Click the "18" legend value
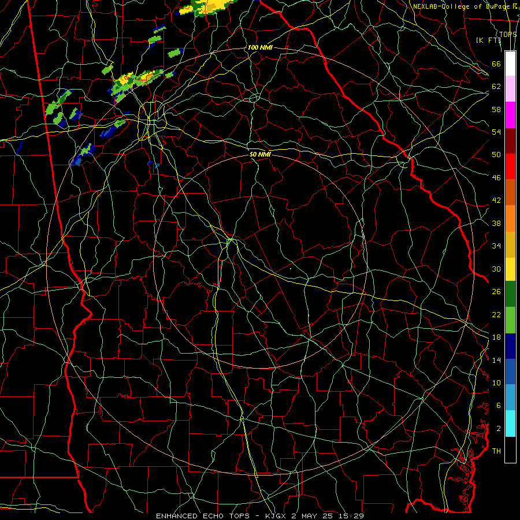Screen dimensions: 520x520 tap(496, 337)
